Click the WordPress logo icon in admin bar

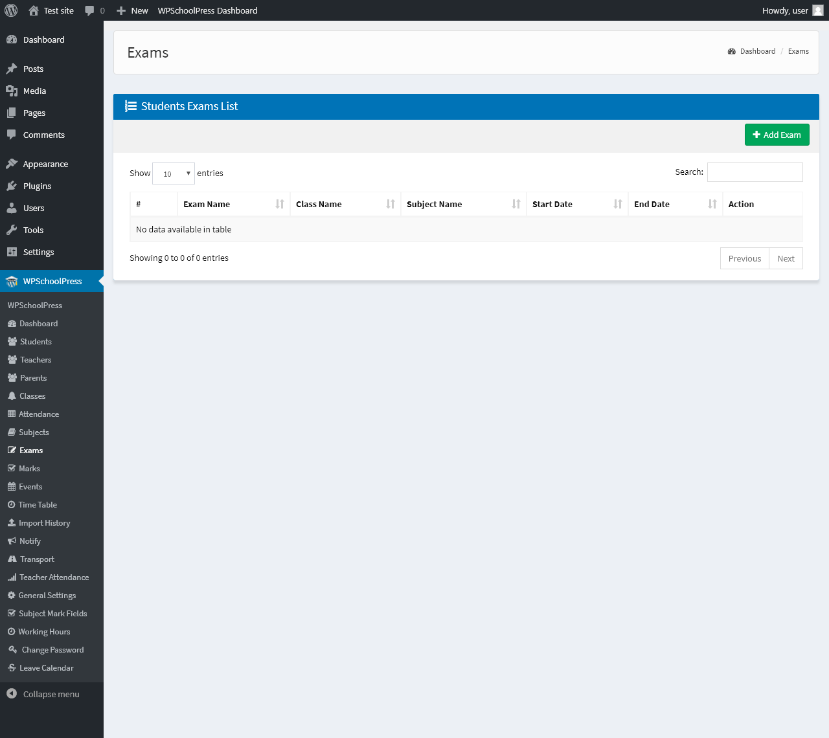pyautogui.click(x=11, y=10)
